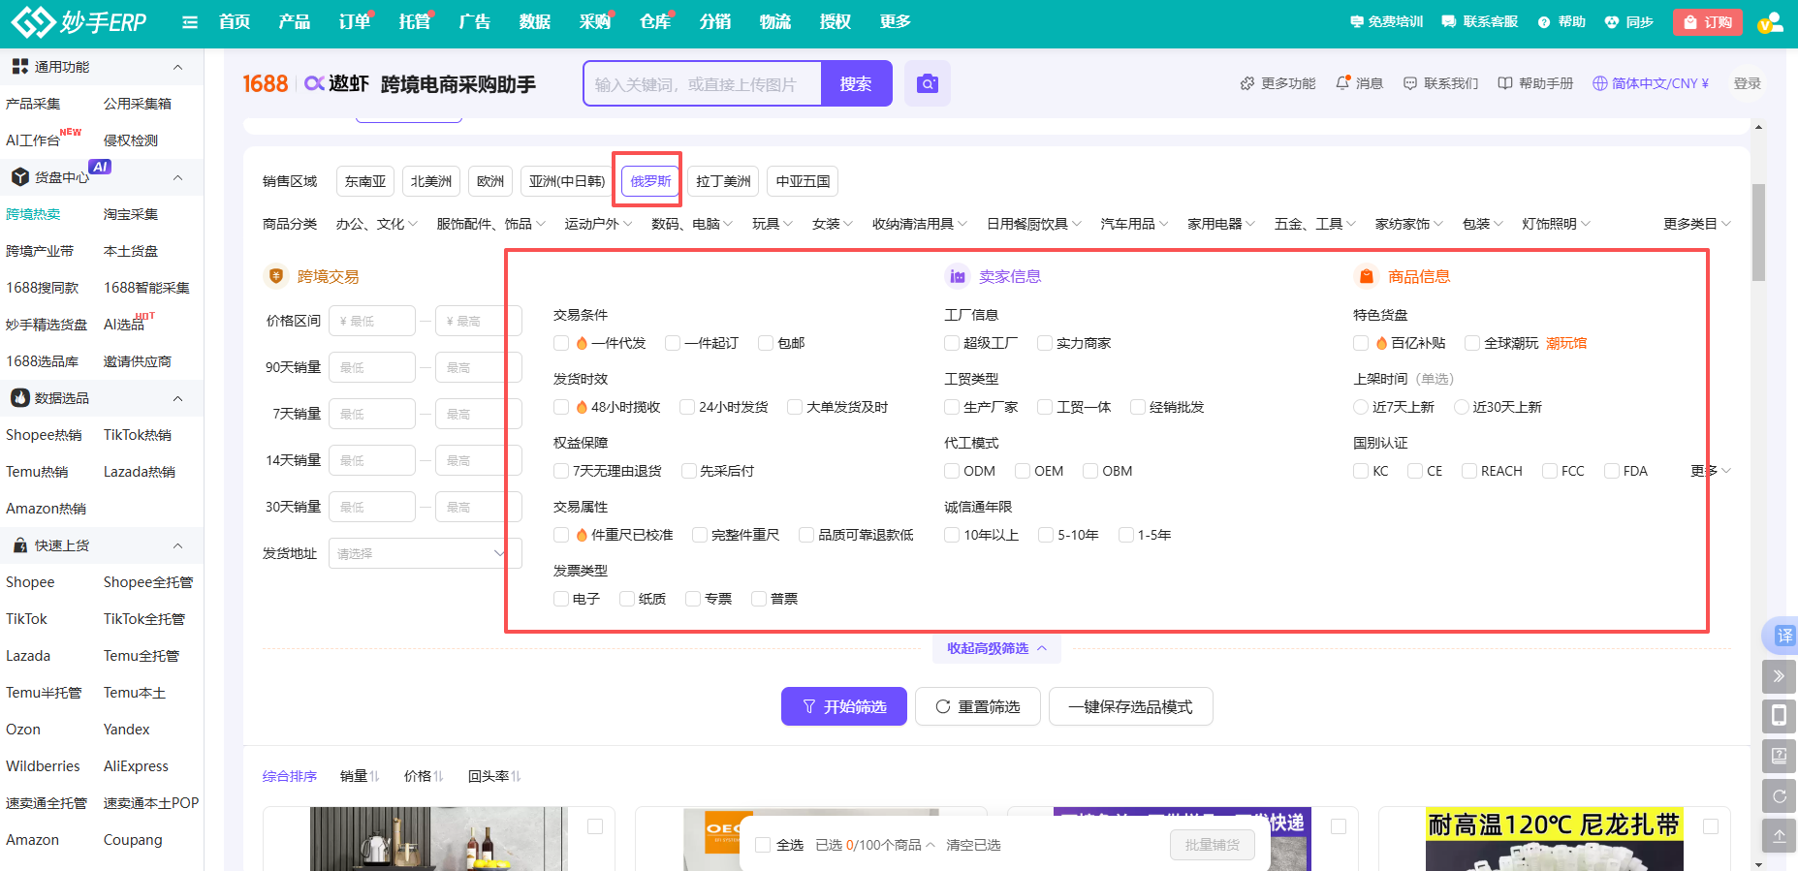Click the 快速上货 bag icon
This screenshot has width=1798, height=871.
point(19,545)
